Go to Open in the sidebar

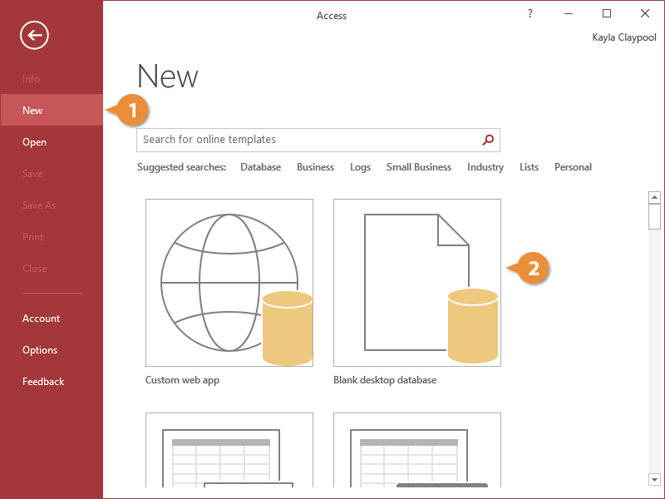[x=35, y=142]
